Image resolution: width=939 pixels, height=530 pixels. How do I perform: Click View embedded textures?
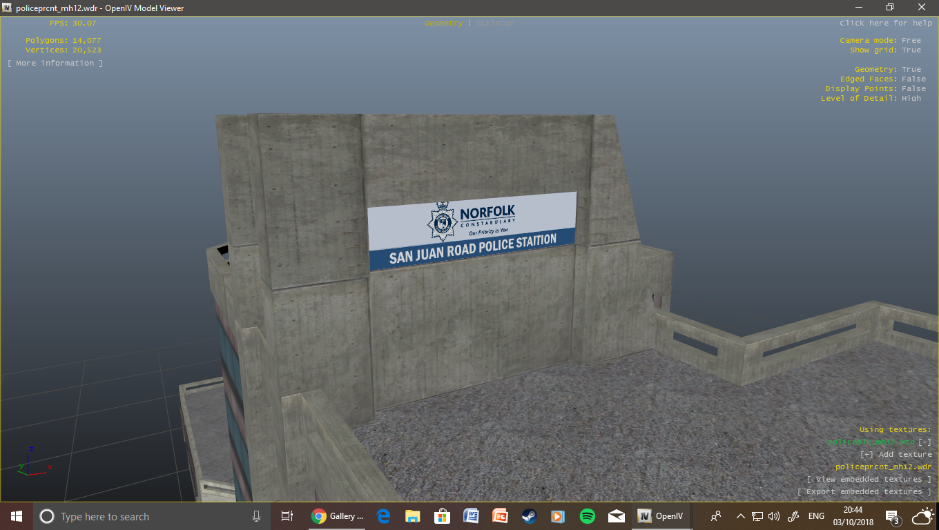point(869,480)
